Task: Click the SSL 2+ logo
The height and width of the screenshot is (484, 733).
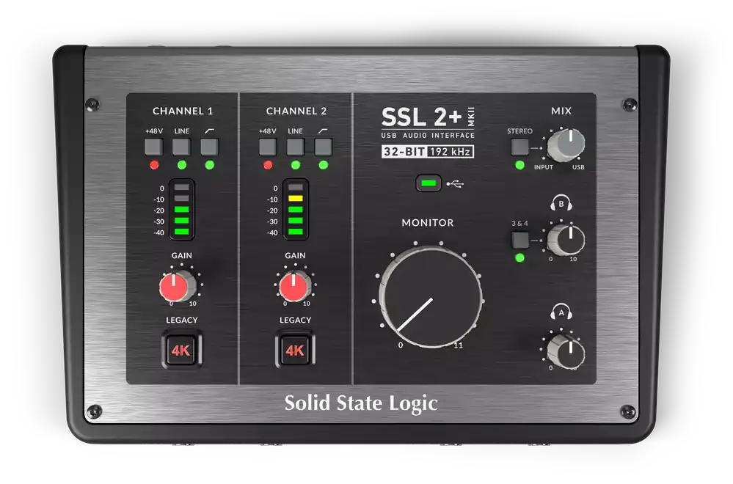Action: (x=421, y=117)
